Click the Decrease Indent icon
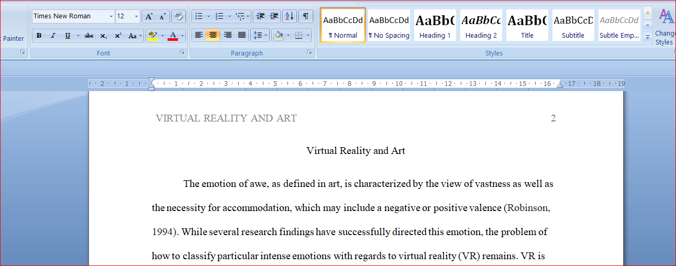 point(260,16)
